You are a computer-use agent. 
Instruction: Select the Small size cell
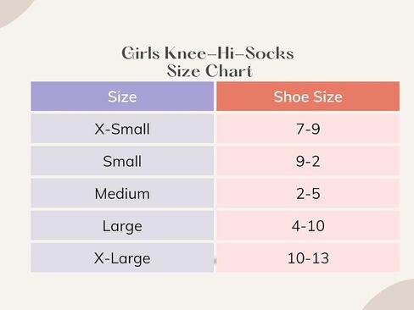pyautogui.click(x=122, y=161)
